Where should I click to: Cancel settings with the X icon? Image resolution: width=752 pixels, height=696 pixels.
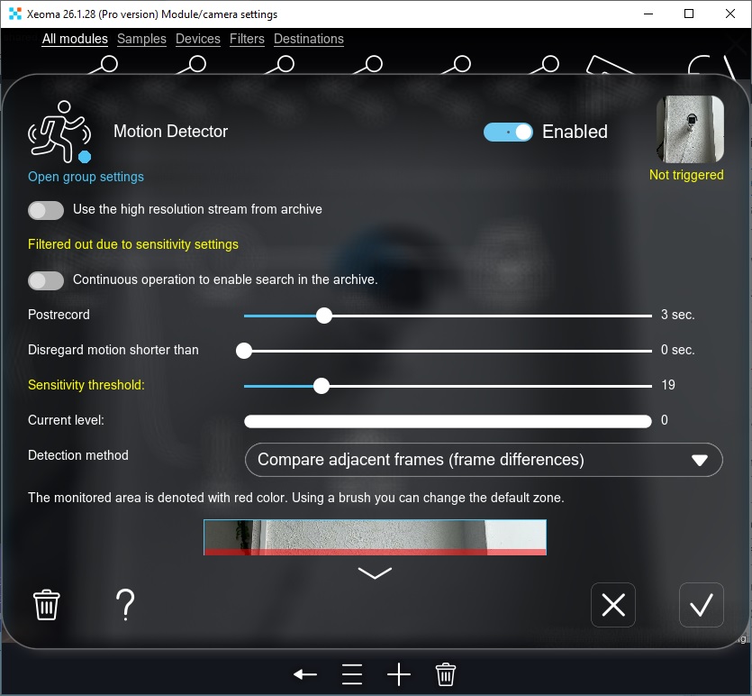pos(612,604)
